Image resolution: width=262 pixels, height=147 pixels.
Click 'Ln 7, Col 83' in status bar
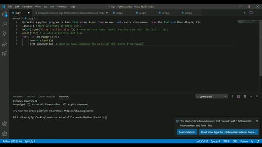[x=202, y=141]
